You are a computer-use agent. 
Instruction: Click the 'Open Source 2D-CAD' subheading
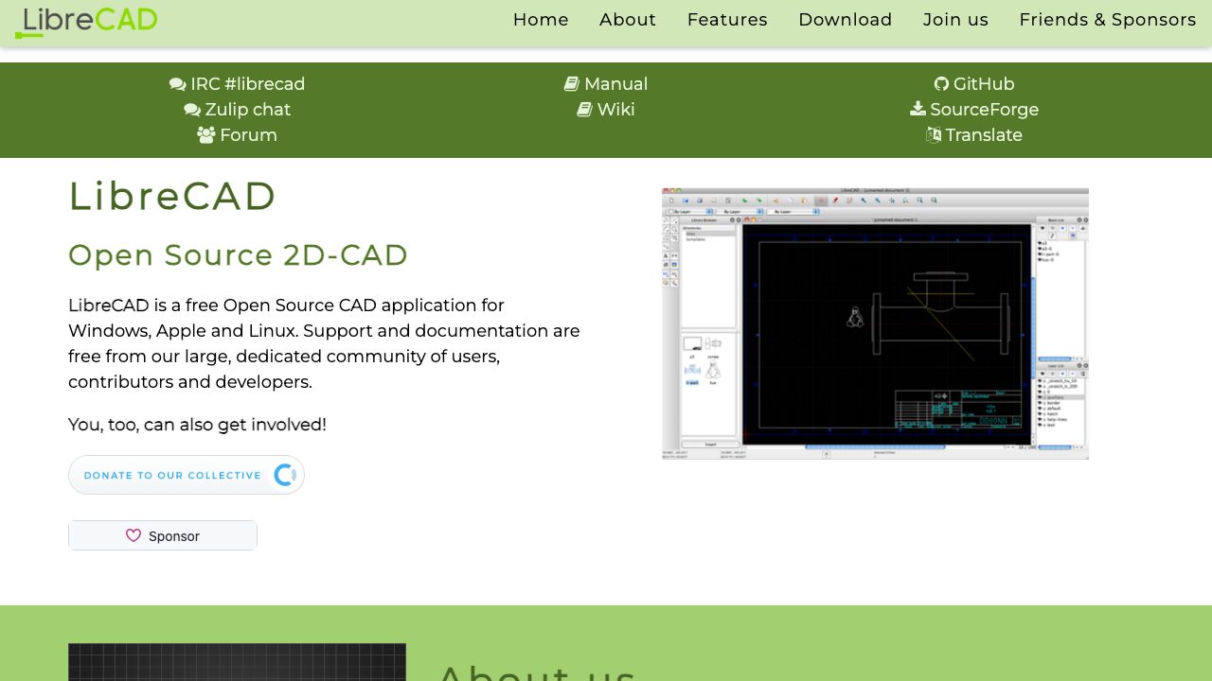239,255
